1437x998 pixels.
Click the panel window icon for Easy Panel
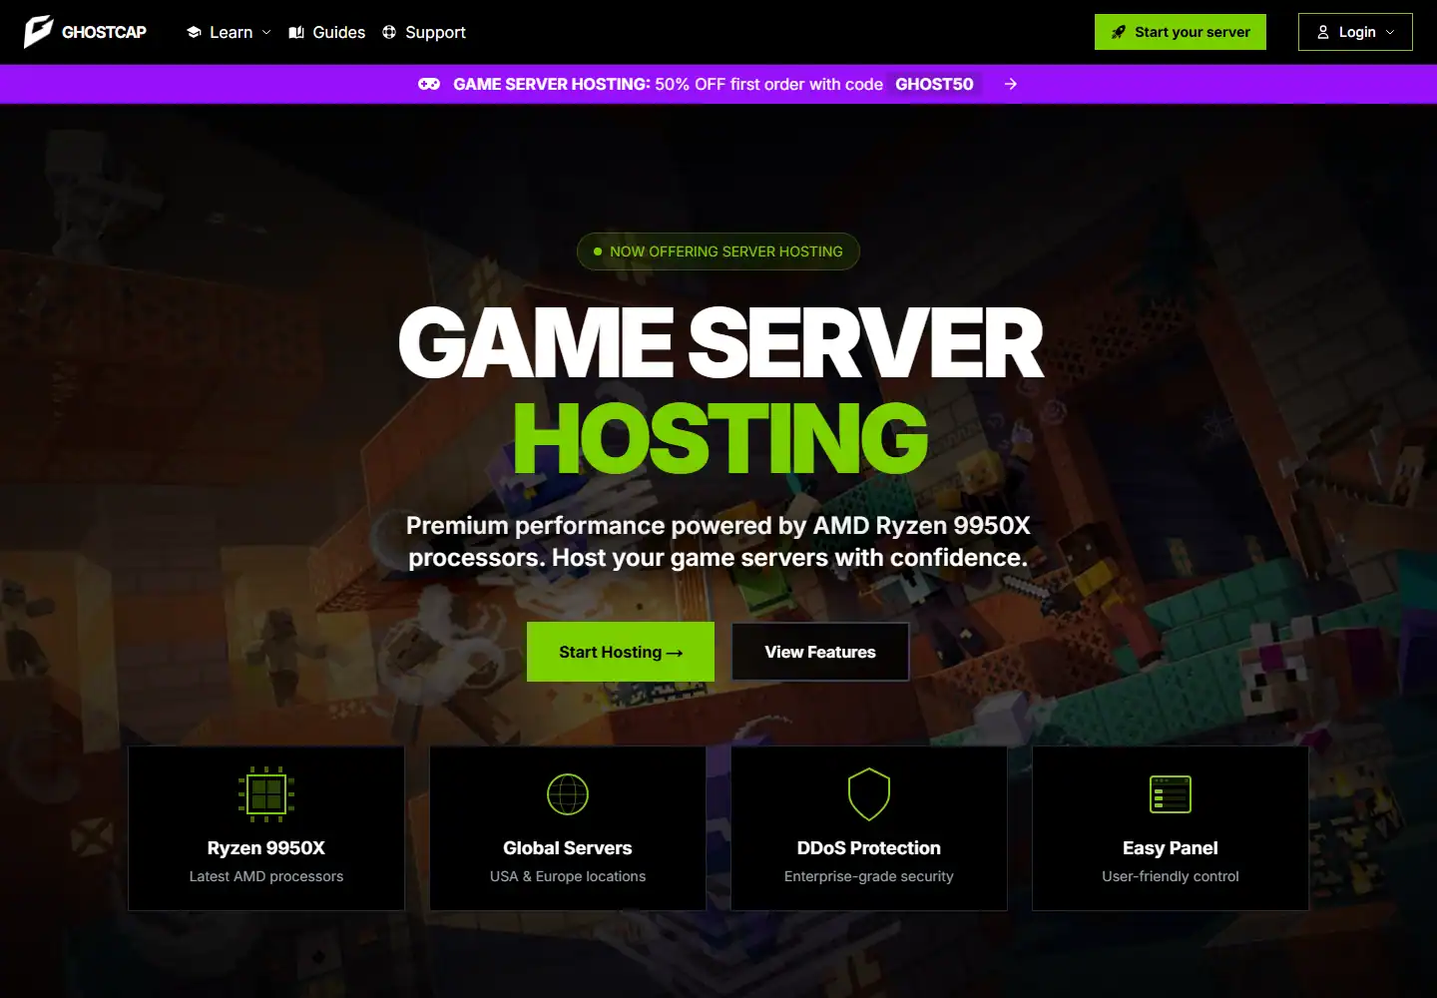[x=1171, y=794]
